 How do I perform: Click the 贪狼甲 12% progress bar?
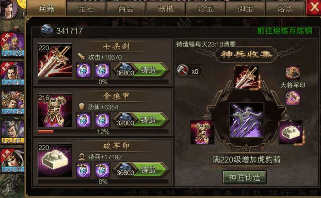coord(103,131)
